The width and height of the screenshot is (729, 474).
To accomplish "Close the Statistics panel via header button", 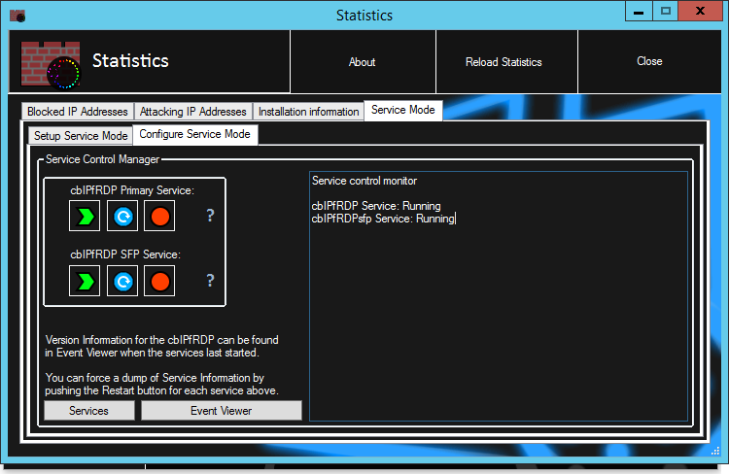I will tap(649, 62).
